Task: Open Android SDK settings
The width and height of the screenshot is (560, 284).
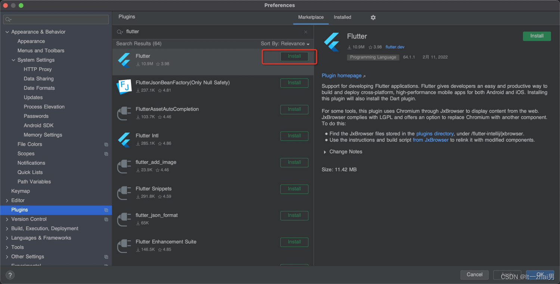Action: 39,126
